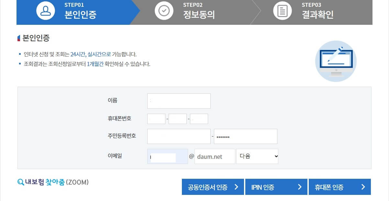Click the first 주민등록번호 input box
This screenshot has width=389, height=201.
point(179,136)
